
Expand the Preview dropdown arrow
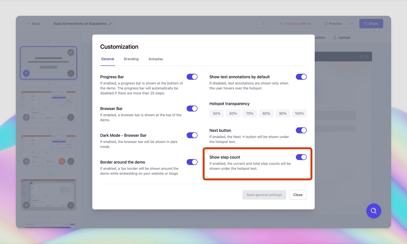tap(352, 24)
